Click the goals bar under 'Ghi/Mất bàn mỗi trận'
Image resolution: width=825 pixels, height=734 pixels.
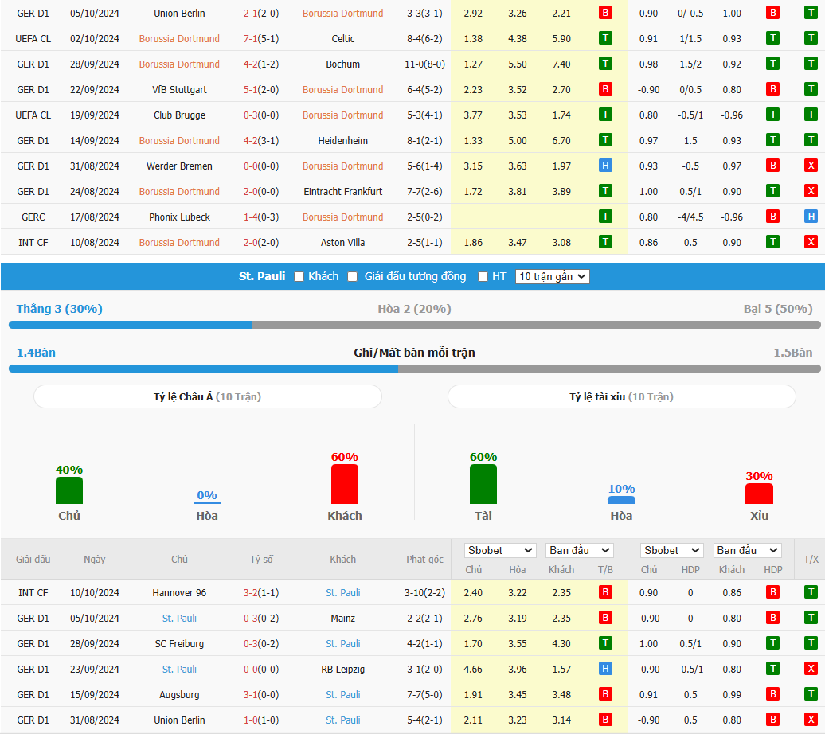[x=415, y=369]
